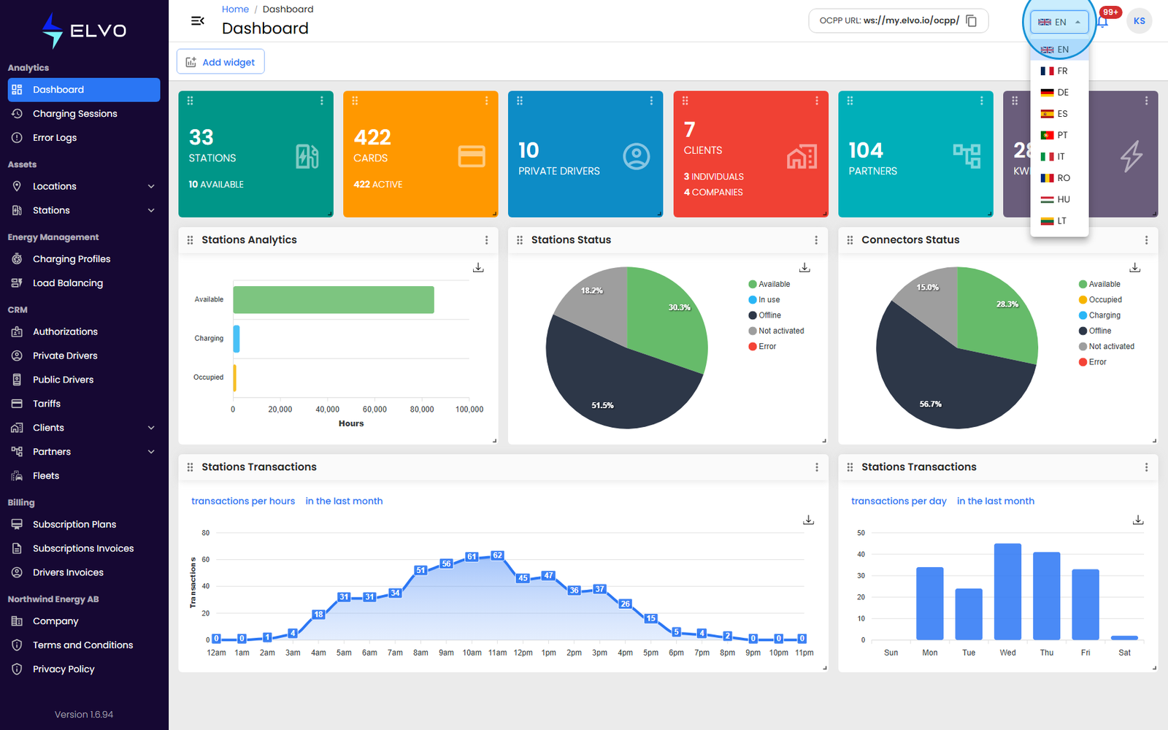Expand the Stations sidebar submenu

(x=151, y=210)
